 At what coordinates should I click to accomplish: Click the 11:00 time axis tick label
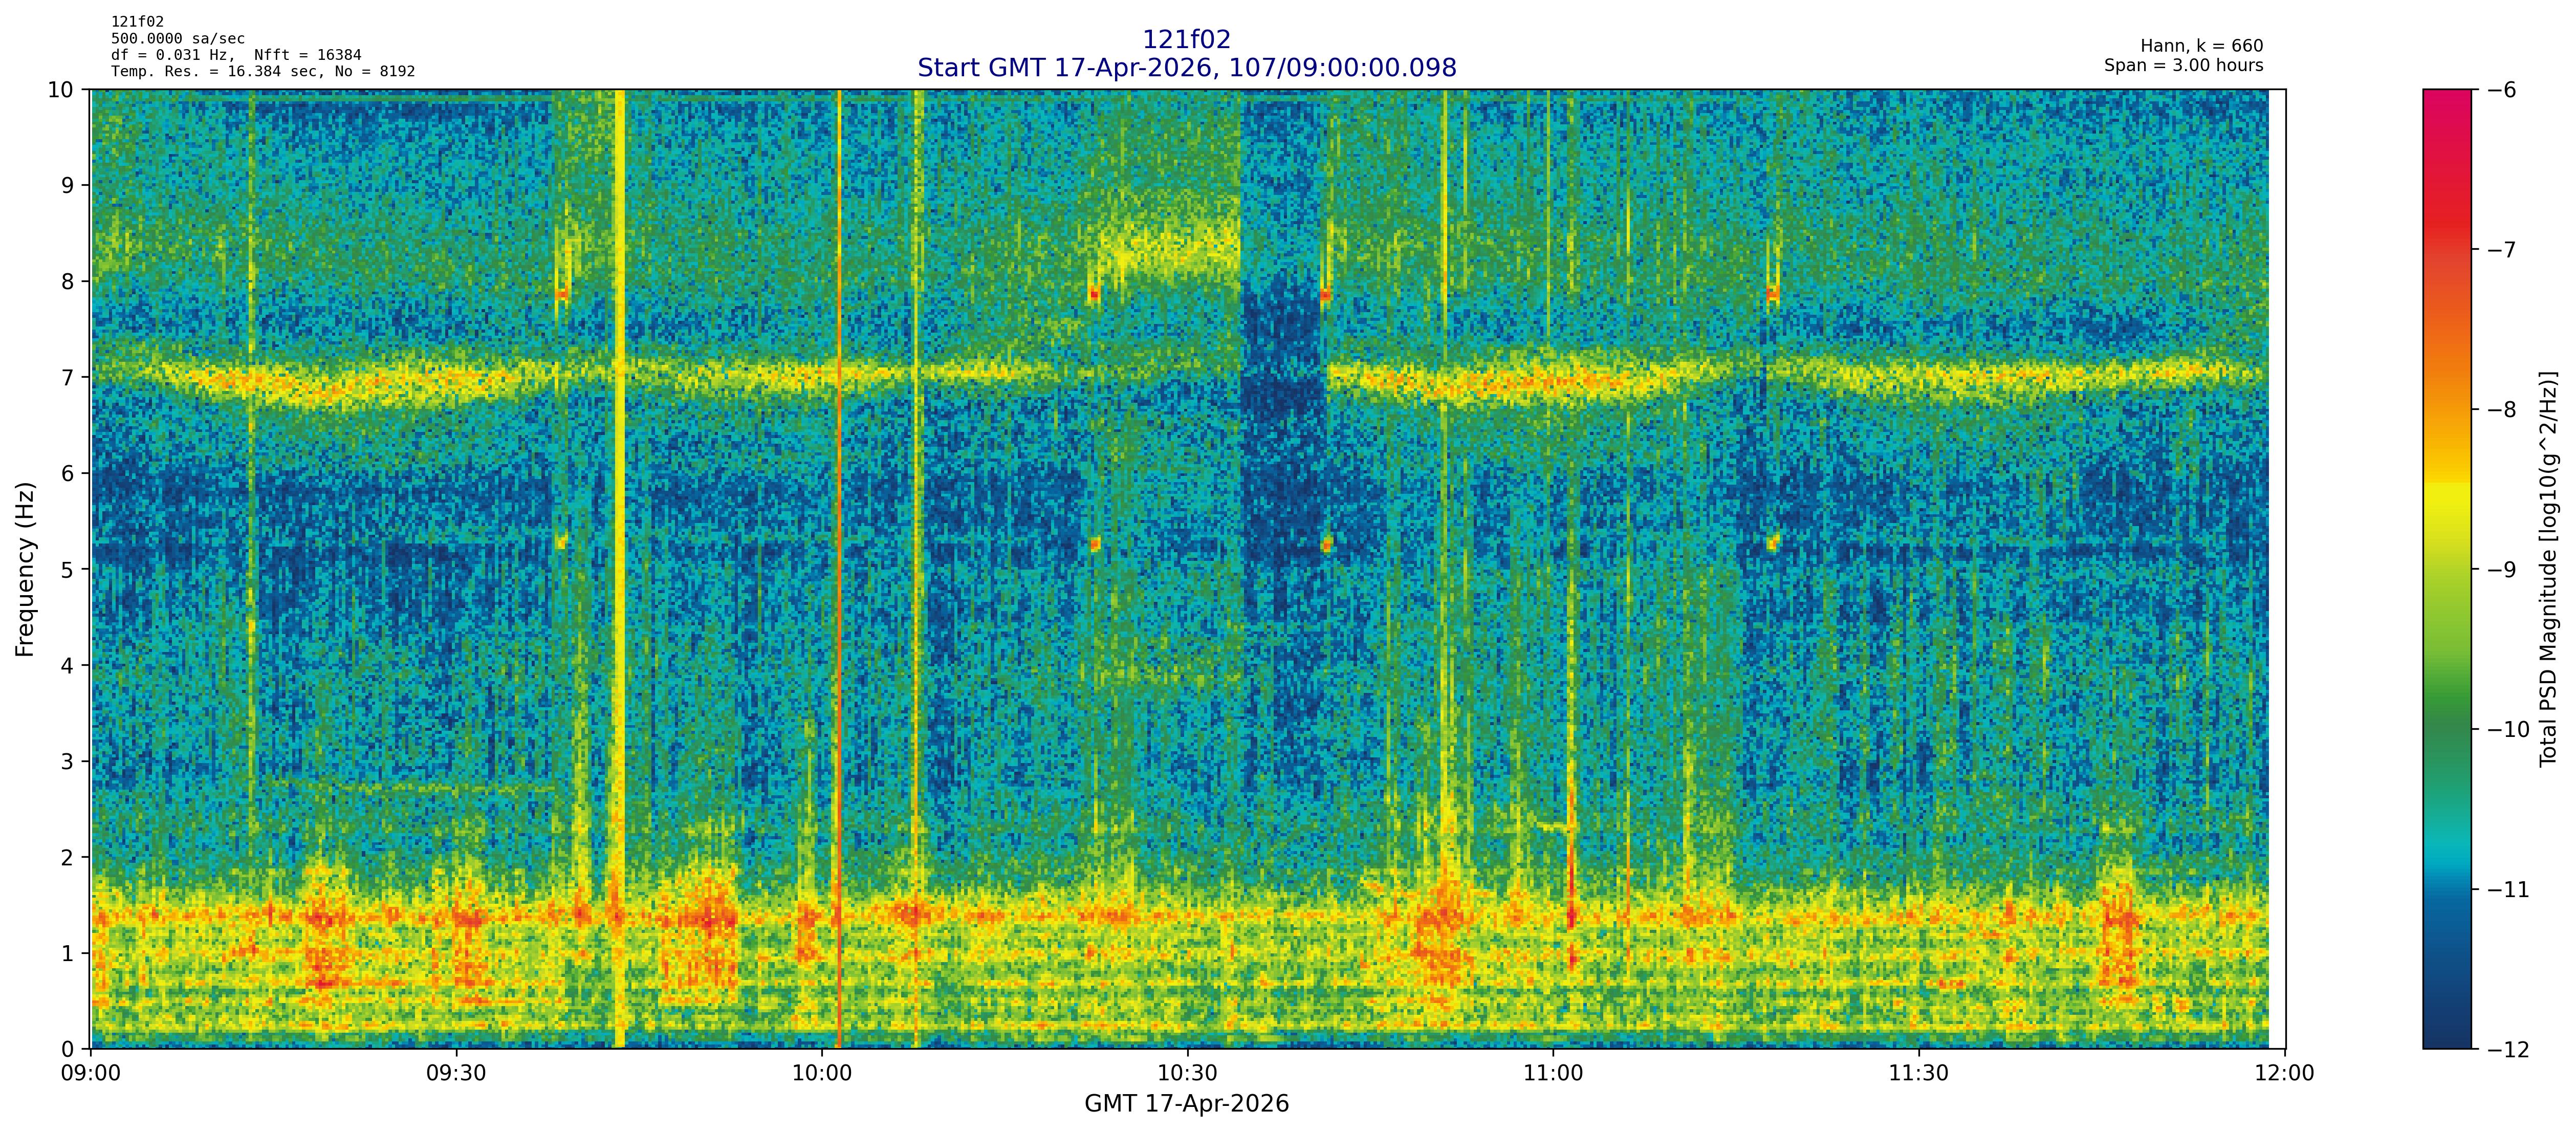(x=1553, y=1074)
